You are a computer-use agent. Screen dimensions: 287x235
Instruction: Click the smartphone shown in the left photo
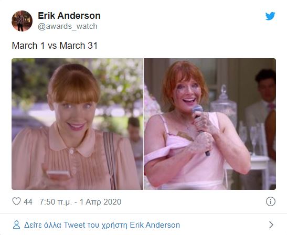[58, 175]
